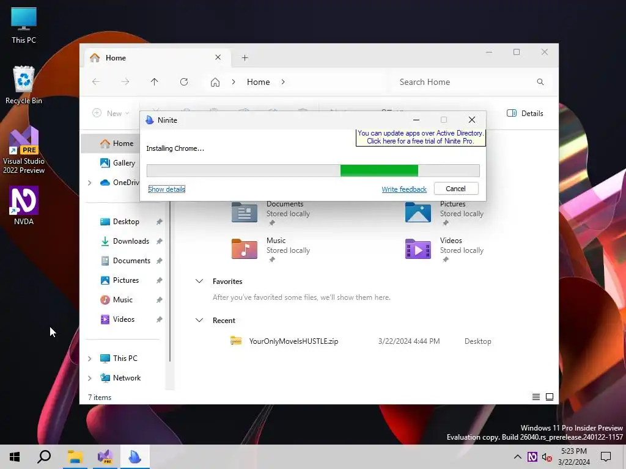Screen dimensions: 626x469
Task: Select NVDA desktop shortcut
Action: pyautogui.click(x=24, y=205)
